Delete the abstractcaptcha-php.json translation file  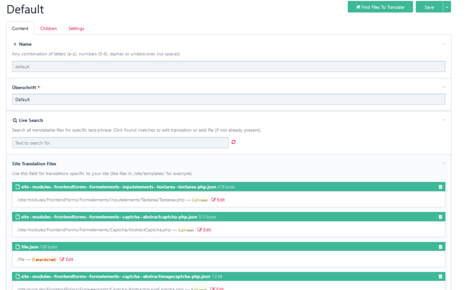click(x=440, y=217)
